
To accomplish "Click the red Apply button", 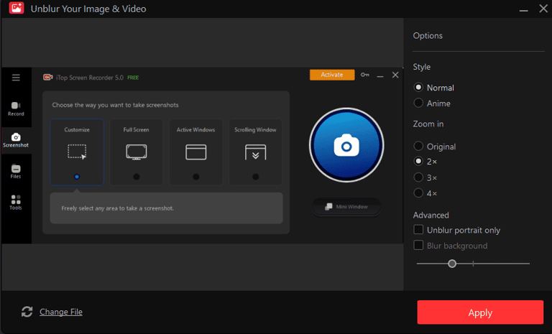I will tap(480, 312).
